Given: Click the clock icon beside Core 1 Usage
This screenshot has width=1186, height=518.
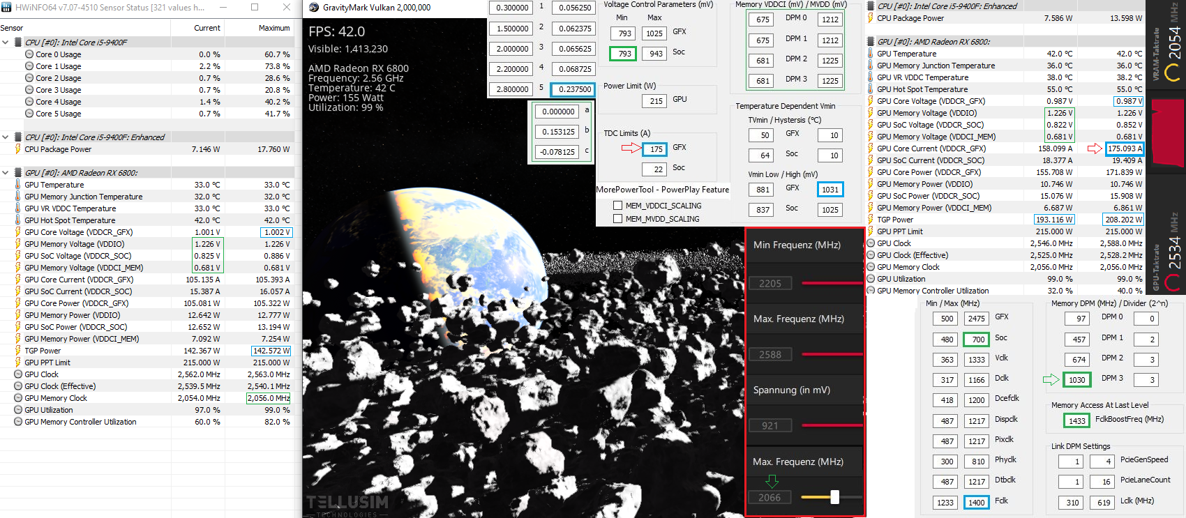Looking at the screenshot, I should pos(29,66).
